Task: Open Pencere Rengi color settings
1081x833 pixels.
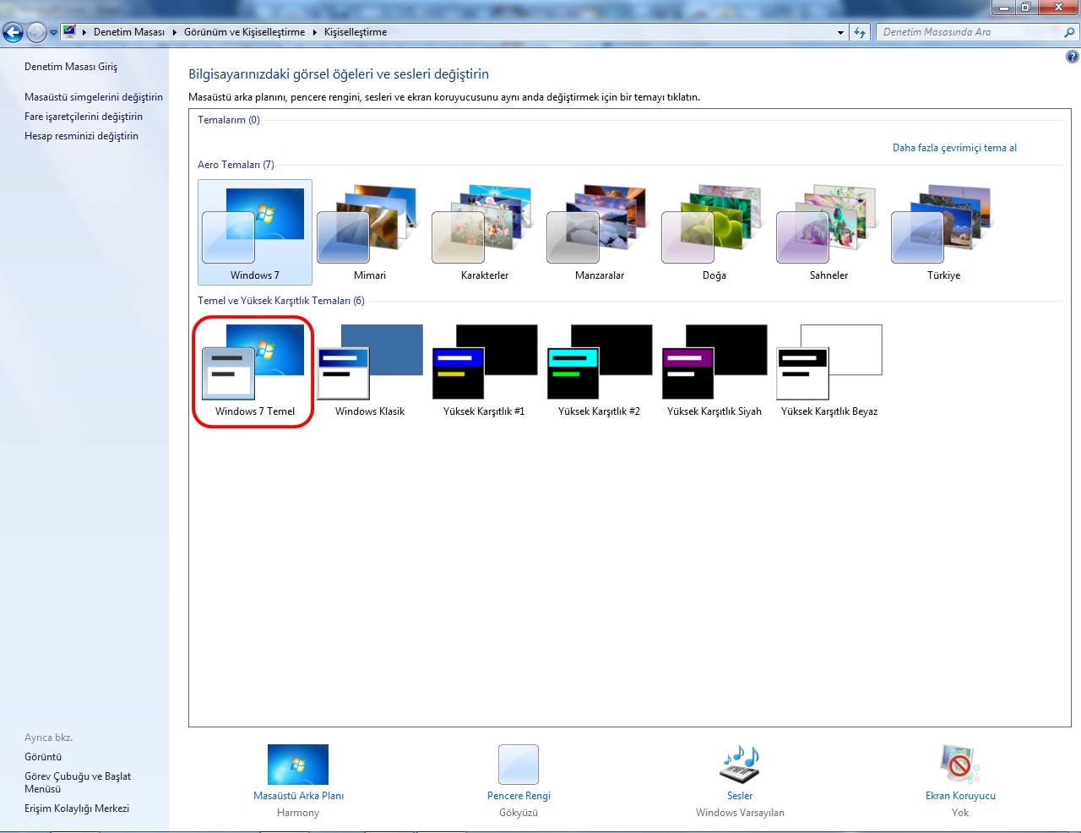Action: click(x=519, y=773)
